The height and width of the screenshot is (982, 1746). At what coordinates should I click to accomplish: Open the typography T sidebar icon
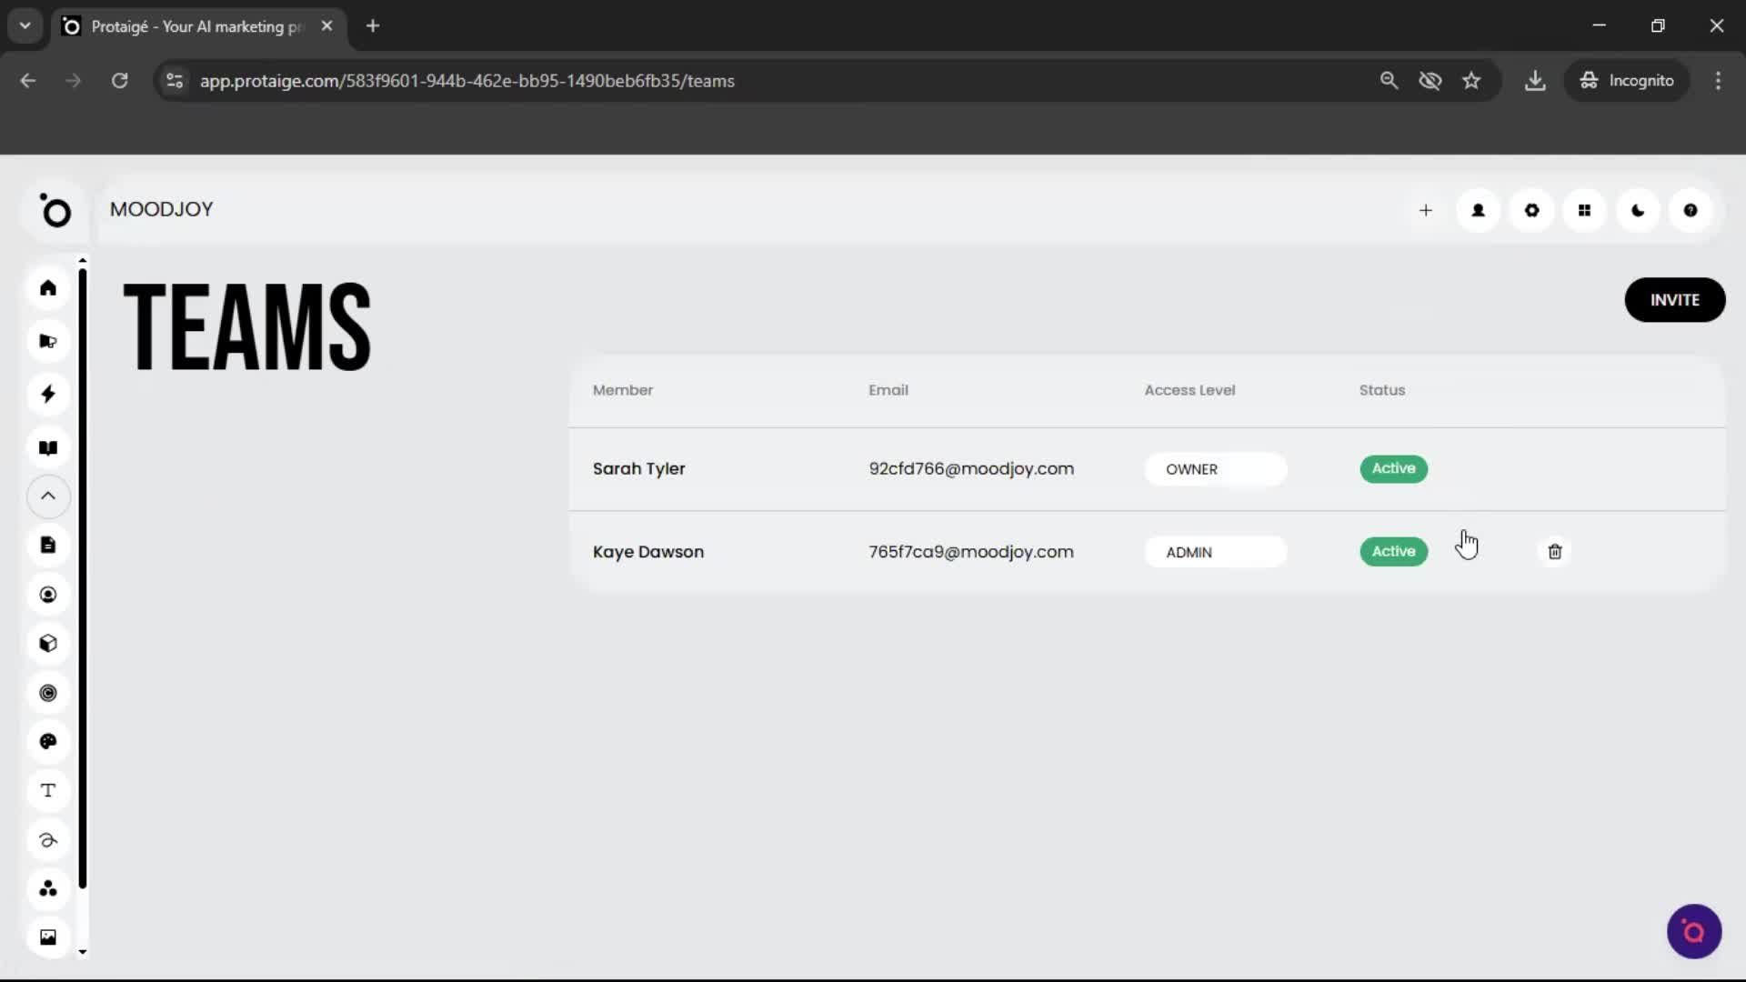point(48,790)
